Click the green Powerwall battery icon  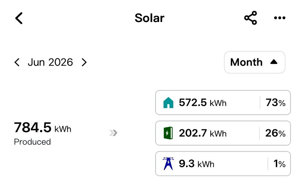(x=168, y=133)
